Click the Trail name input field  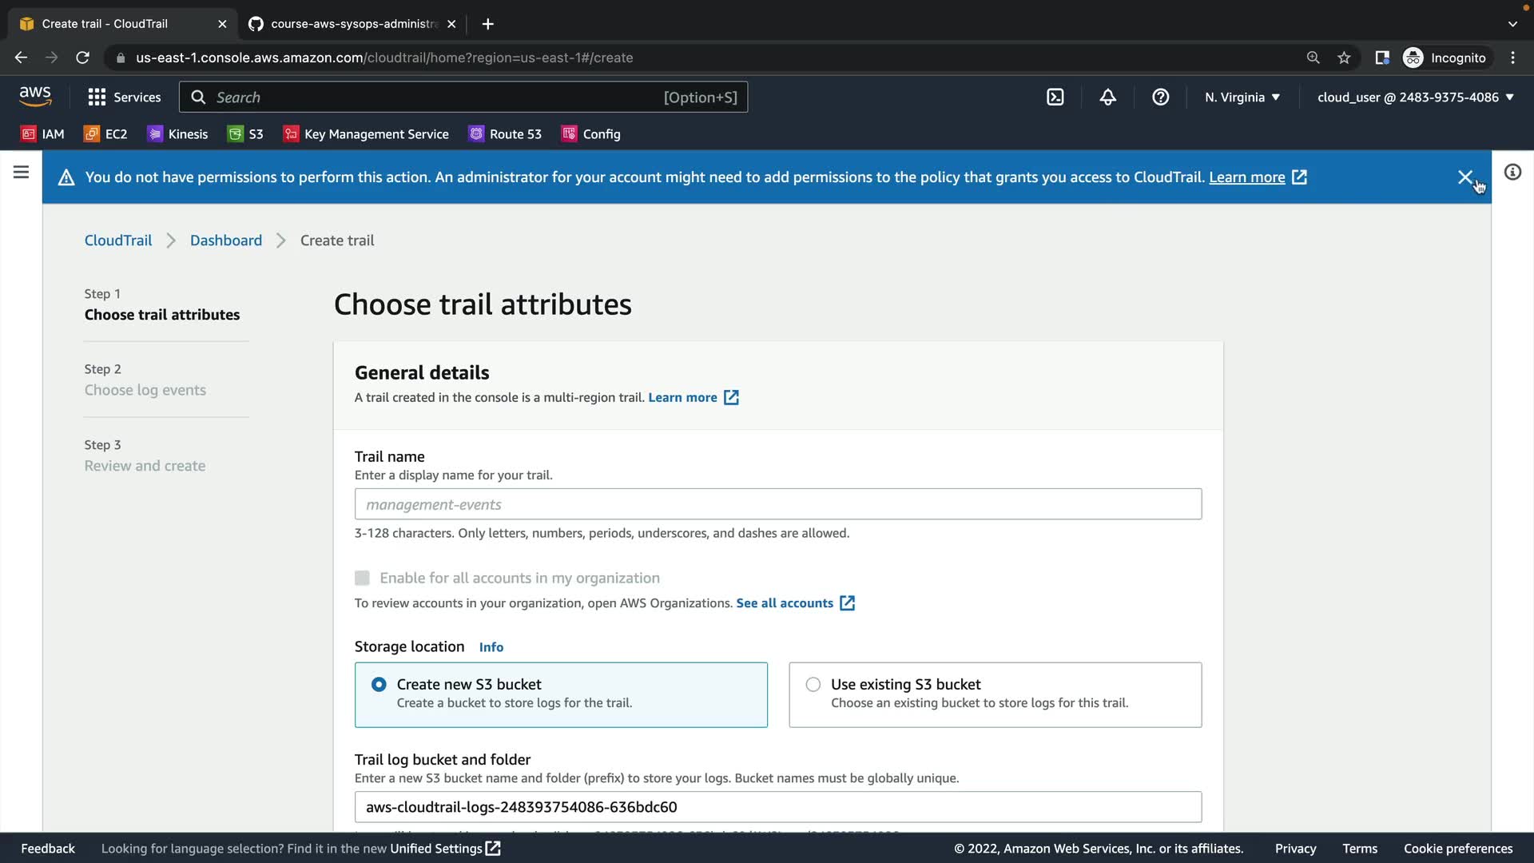pyautogui.click(x=777, y=504)
